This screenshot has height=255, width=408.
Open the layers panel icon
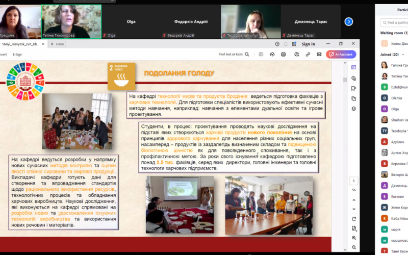tap(353, 109)
